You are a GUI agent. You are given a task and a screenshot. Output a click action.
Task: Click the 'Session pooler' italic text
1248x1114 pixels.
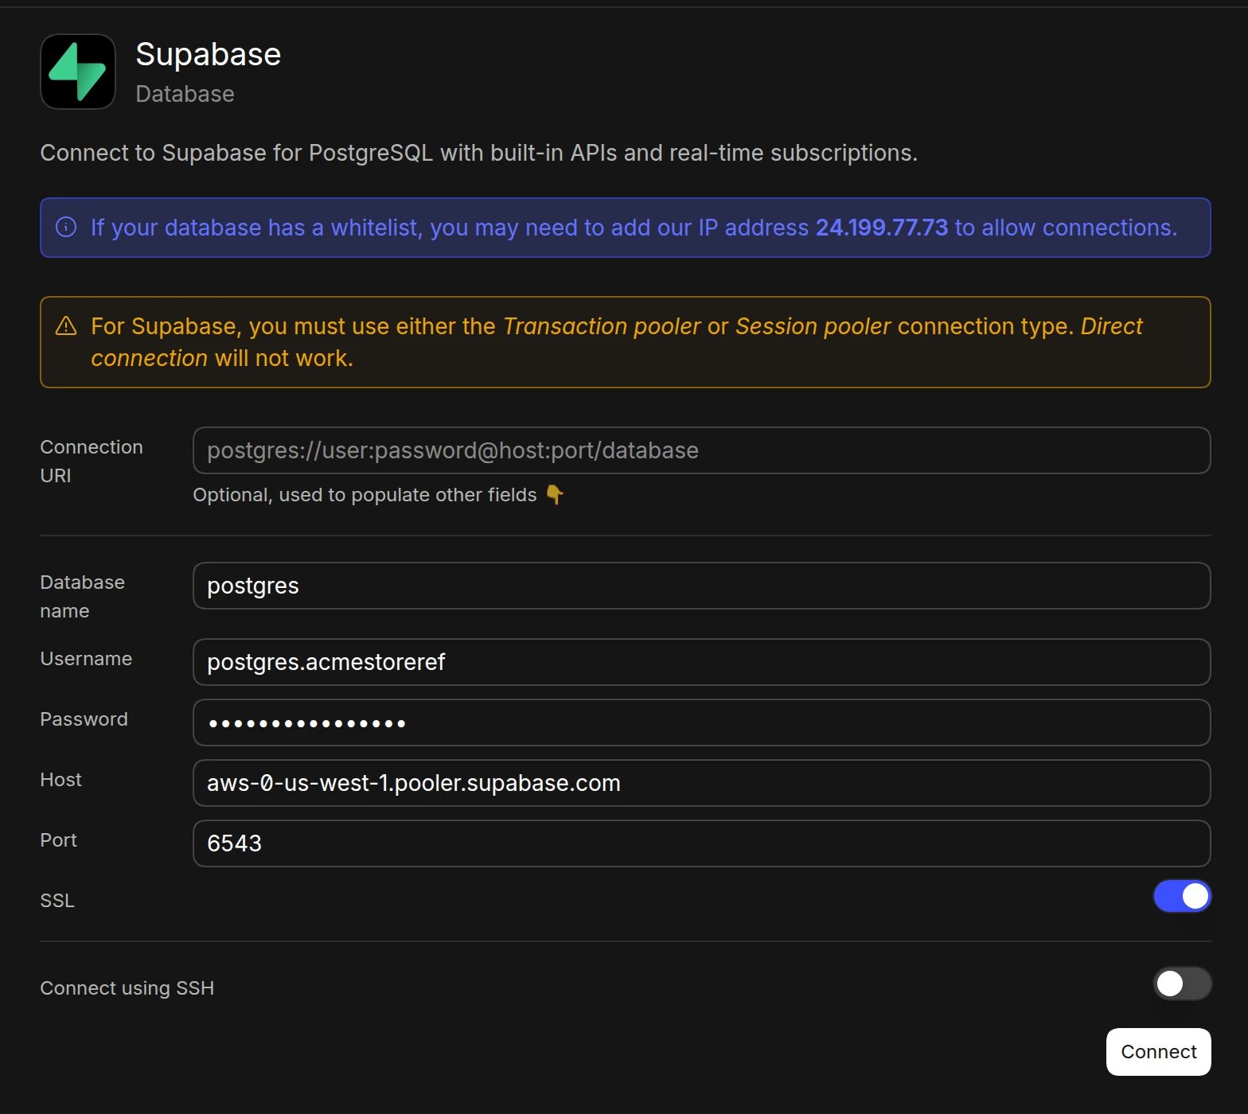pos(813,326)
